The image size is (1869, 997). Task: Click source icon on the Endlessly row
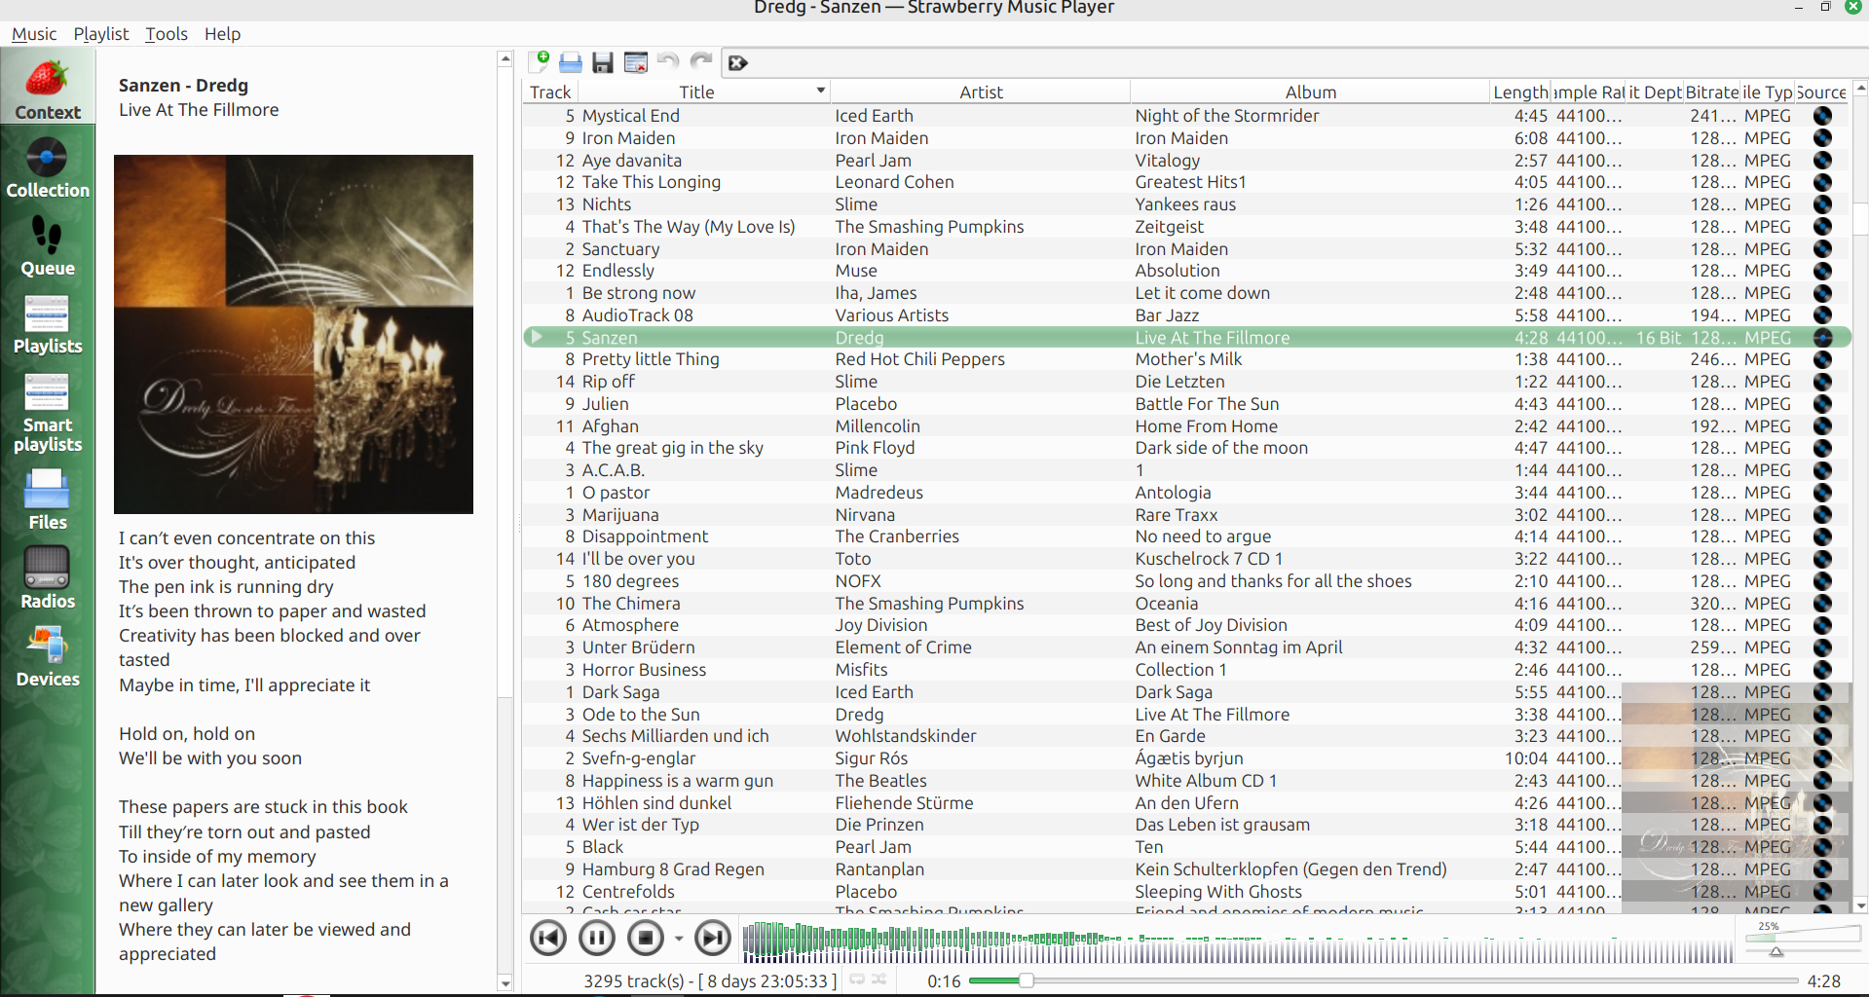(1822, 271)
